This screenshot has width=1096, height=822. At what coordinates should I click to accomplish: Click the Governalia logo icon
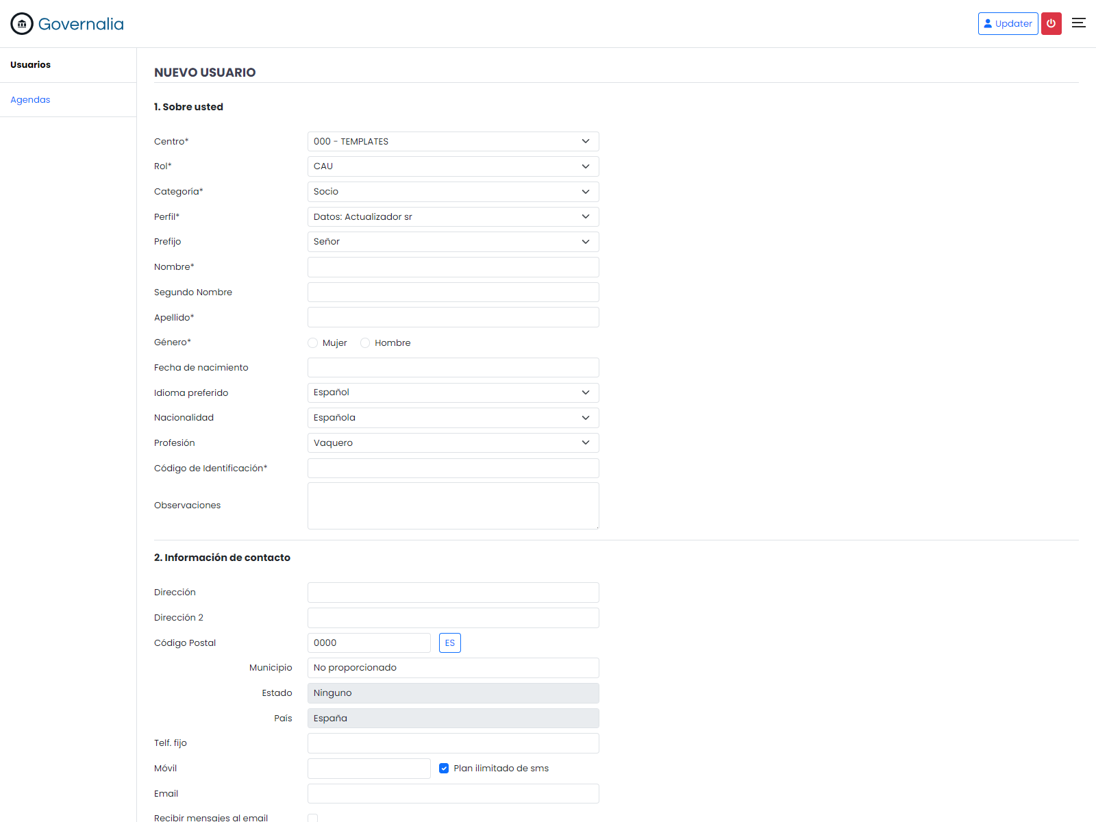[x=21, y=23]
